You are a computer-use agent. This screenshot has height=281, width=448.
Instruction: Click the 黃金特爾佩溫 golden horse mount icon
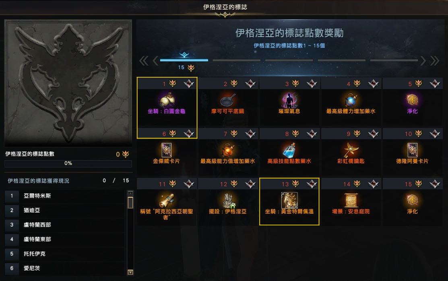289,200
